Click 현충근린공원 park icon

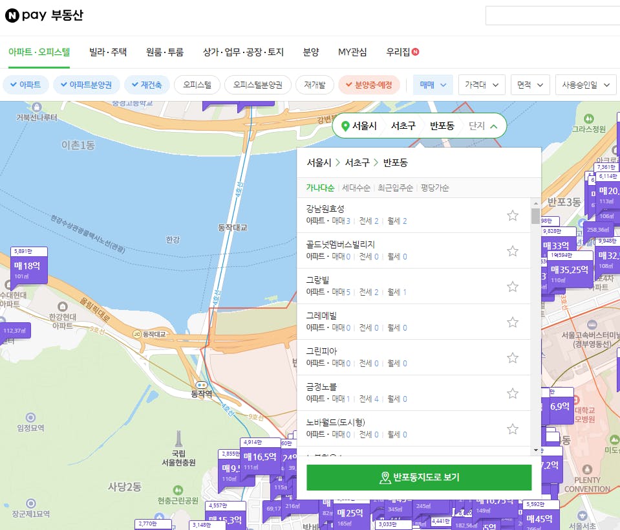tap(178, 490)
